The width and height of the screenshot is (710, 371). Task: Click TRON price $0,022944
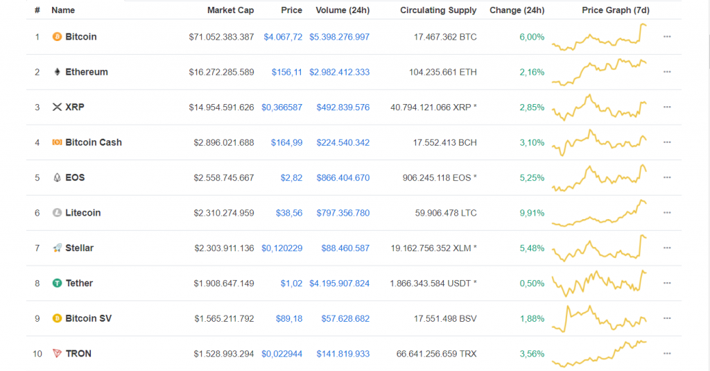pos(282,354)
